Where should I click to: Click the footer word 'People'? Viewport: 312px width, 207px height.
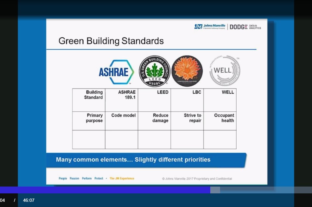tap(63, 178)
